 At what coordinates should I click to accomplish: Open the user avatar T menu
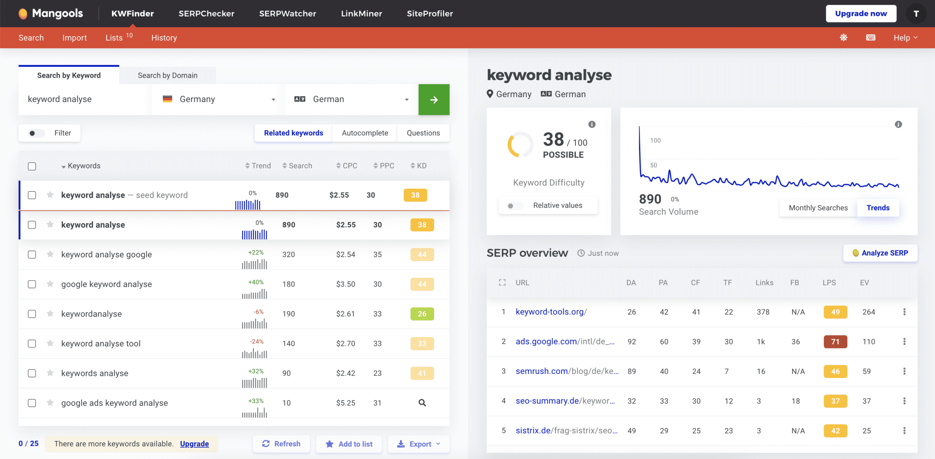click(916, 13)
